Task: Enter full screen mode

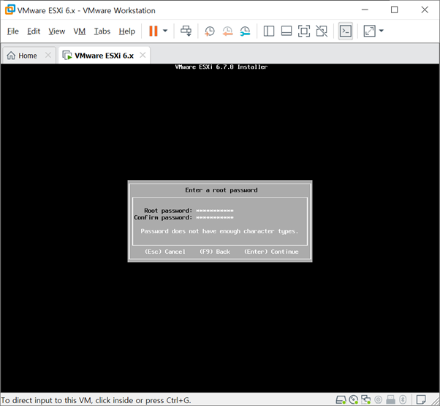Action: click(304, 31)
